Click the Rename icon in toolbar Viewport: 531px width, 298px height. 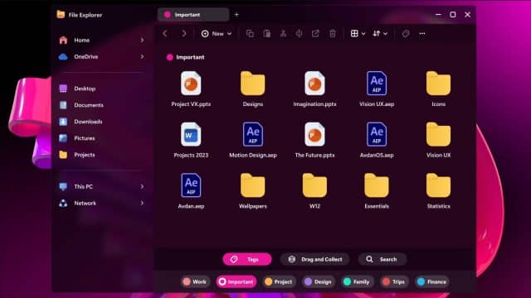[299, 33]
